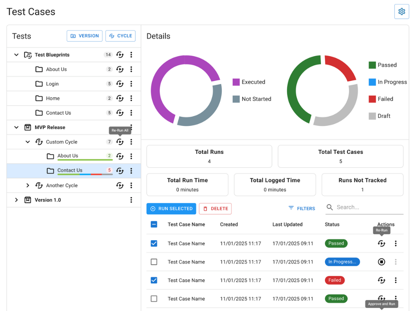Delete the selected test cases
Screen dimensions: 415x311
[x=216, y=209]
